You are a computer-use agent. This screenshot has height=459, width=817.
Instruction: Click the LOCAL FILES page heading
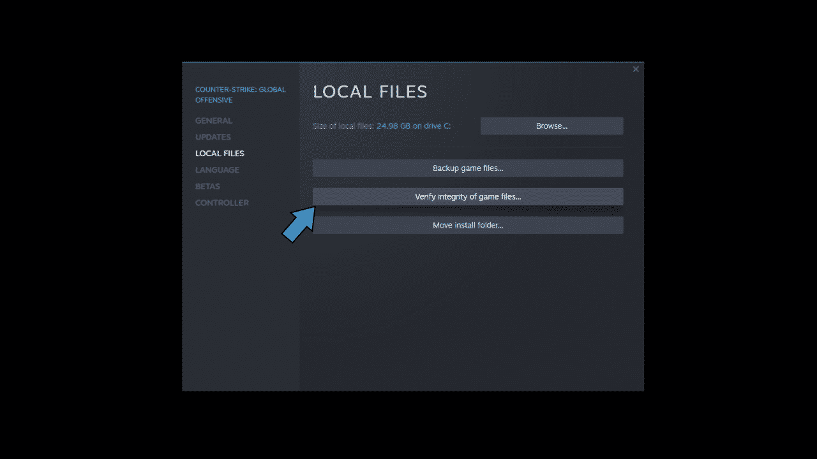click(370, 92)
